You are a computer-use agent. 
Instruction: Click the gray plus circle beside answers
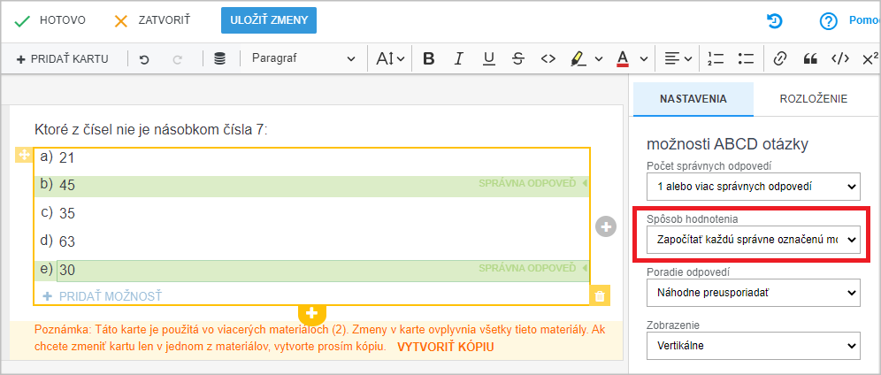pos(606,226)
